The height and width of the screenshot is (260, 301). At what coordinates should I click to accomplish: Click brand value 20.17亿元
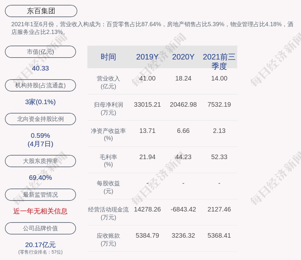point(40,245)
